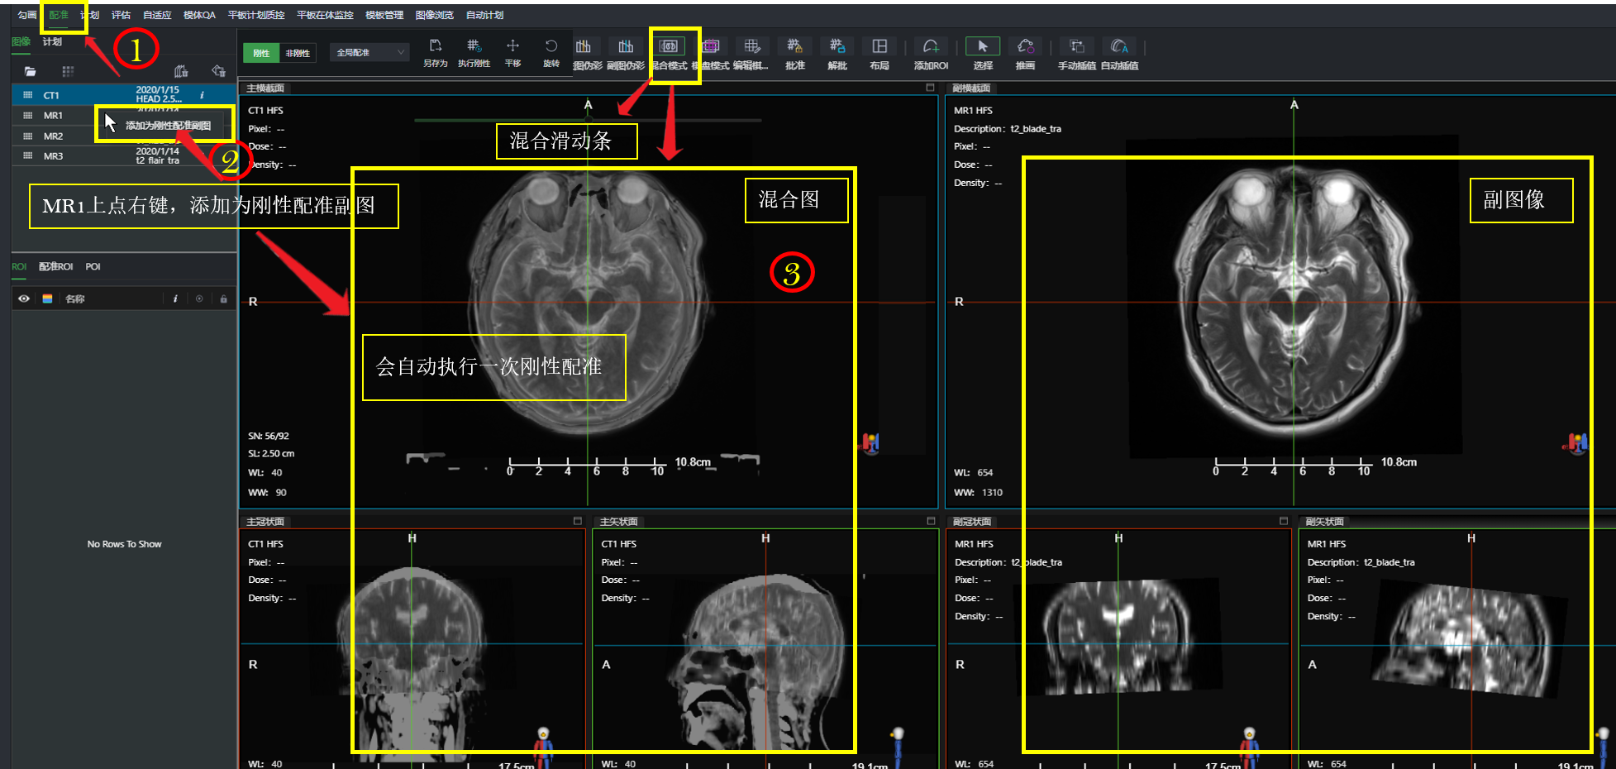Click the 自动插值 auto interpolation icon
Screen dimensions: 1616x769
coord(1119,52)
